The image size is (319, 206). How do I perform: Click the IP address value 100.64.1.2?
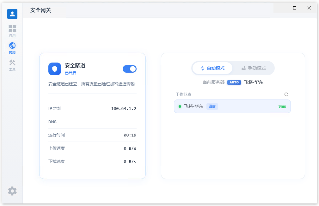[x=124, y=109]
